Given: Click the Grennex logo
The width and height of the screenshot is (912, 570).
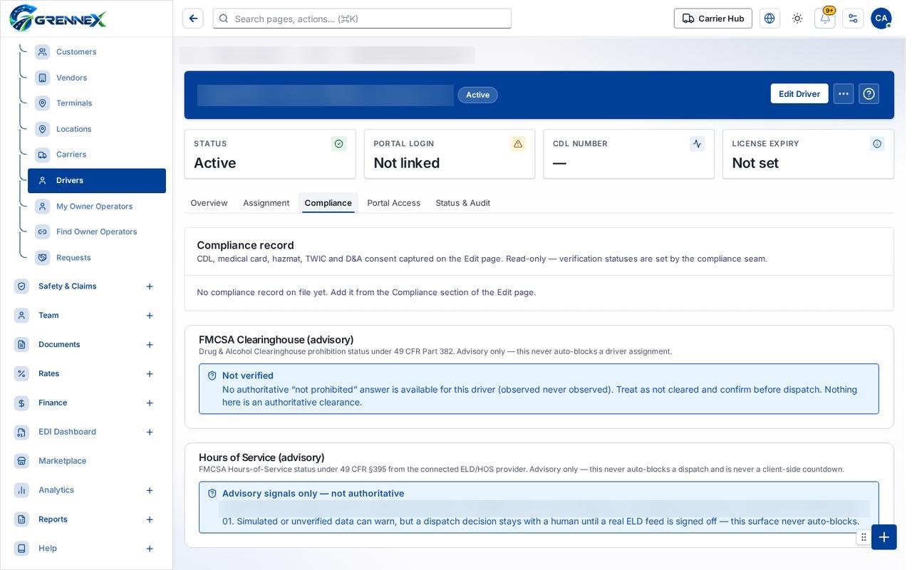Looking at the screenshot, I should [58, 19].
